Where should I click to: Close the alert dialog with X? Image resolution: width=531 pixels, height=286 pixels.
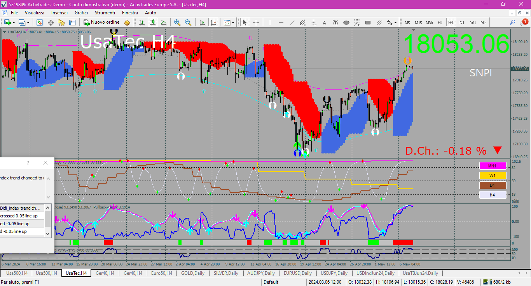45,163
